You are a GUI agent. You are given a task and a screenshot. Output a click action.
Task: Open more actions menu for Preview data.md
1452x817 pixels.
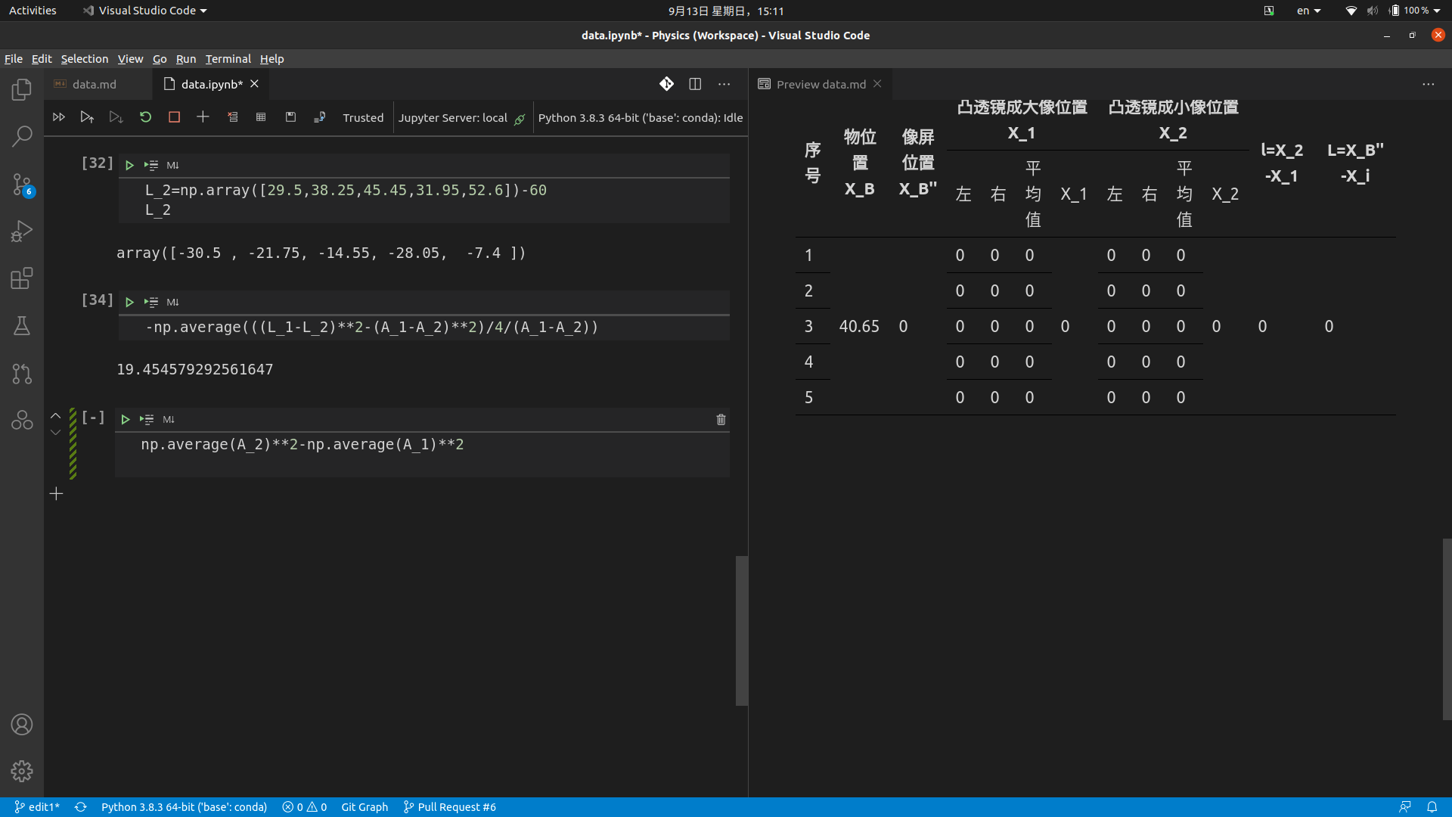click(1429, 84)
